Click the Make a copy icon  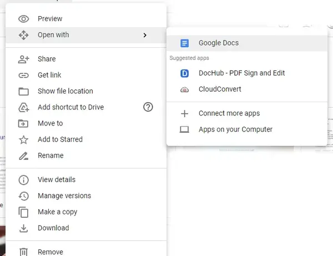[23, 212]
